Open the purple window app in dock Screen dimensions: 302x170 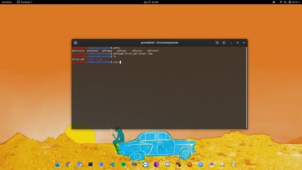tap(211, 164)
